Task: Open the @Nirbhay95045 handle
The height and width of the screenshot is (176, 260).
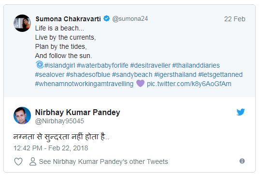Action: click(x=59, y=121)
